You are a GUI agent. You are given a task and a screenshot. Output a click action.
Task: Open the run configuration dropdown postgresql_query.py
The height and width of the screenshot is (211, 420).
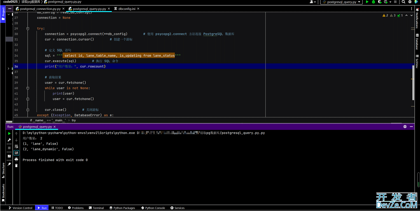click(x=341, y=2)
